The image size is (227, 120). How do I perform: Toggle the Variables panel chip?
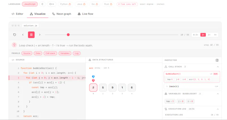pyautogui.click(x=65, y=53)
